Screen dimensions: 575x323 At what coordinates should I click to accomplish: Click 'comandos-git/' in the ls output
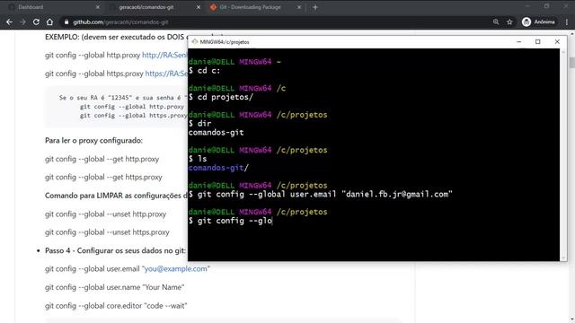[x=218, y=168]
